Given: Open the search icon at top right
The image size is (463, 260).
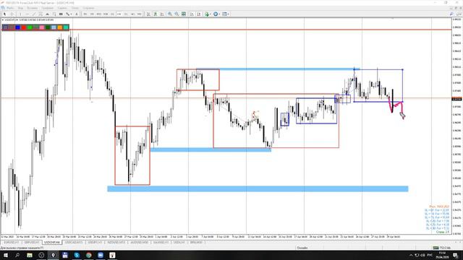Looking at the screenshot, I should click(x=451, y=14).
